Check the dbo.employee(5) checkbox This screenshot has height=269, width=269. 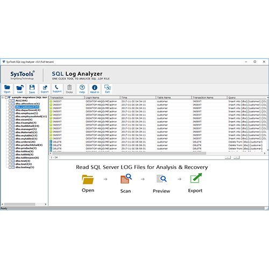pos(10,114)
